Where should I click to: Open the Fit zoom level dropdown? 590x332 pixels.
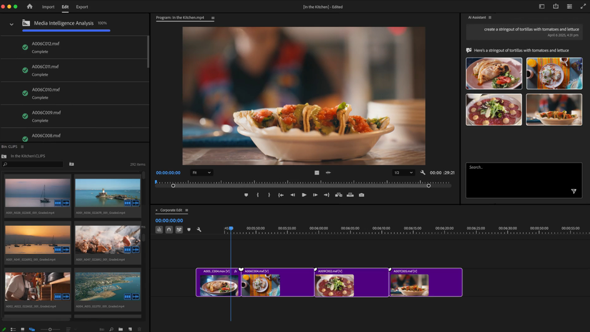[201, 173]
